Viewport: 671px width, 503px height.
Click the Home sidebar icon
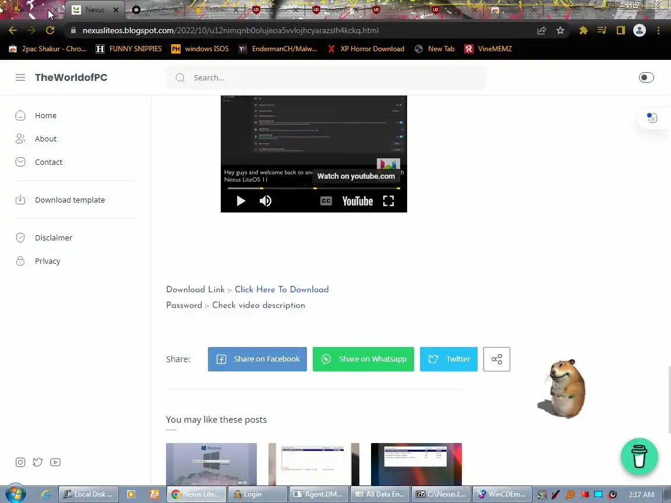(20, 115)
